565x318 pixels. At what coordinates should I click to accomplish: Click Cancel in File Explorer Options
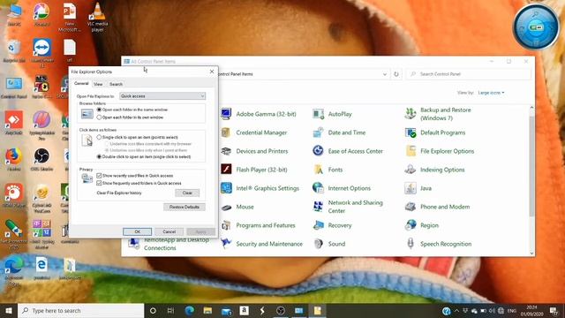coord(169,231)
